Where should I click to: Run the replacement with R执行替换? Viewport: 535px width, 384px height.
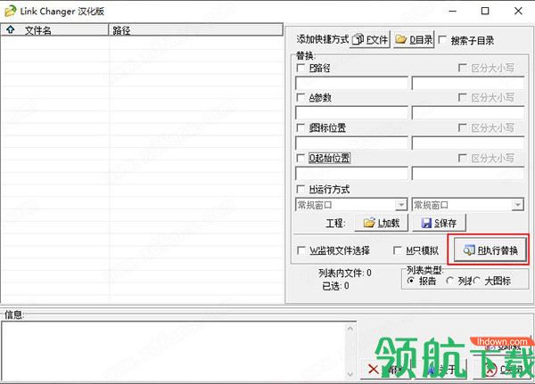(x=490, y=250)
